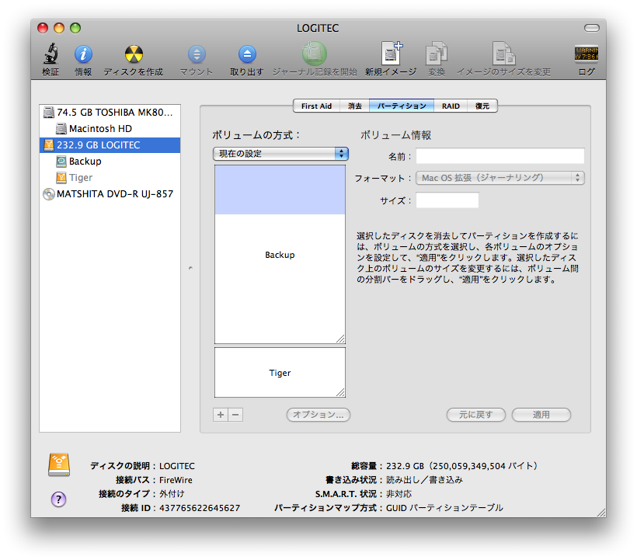The width and height of the screenshot is (637, 560).
Task: Create a 新規イメージ (New Image)
Action: point(392,53)
